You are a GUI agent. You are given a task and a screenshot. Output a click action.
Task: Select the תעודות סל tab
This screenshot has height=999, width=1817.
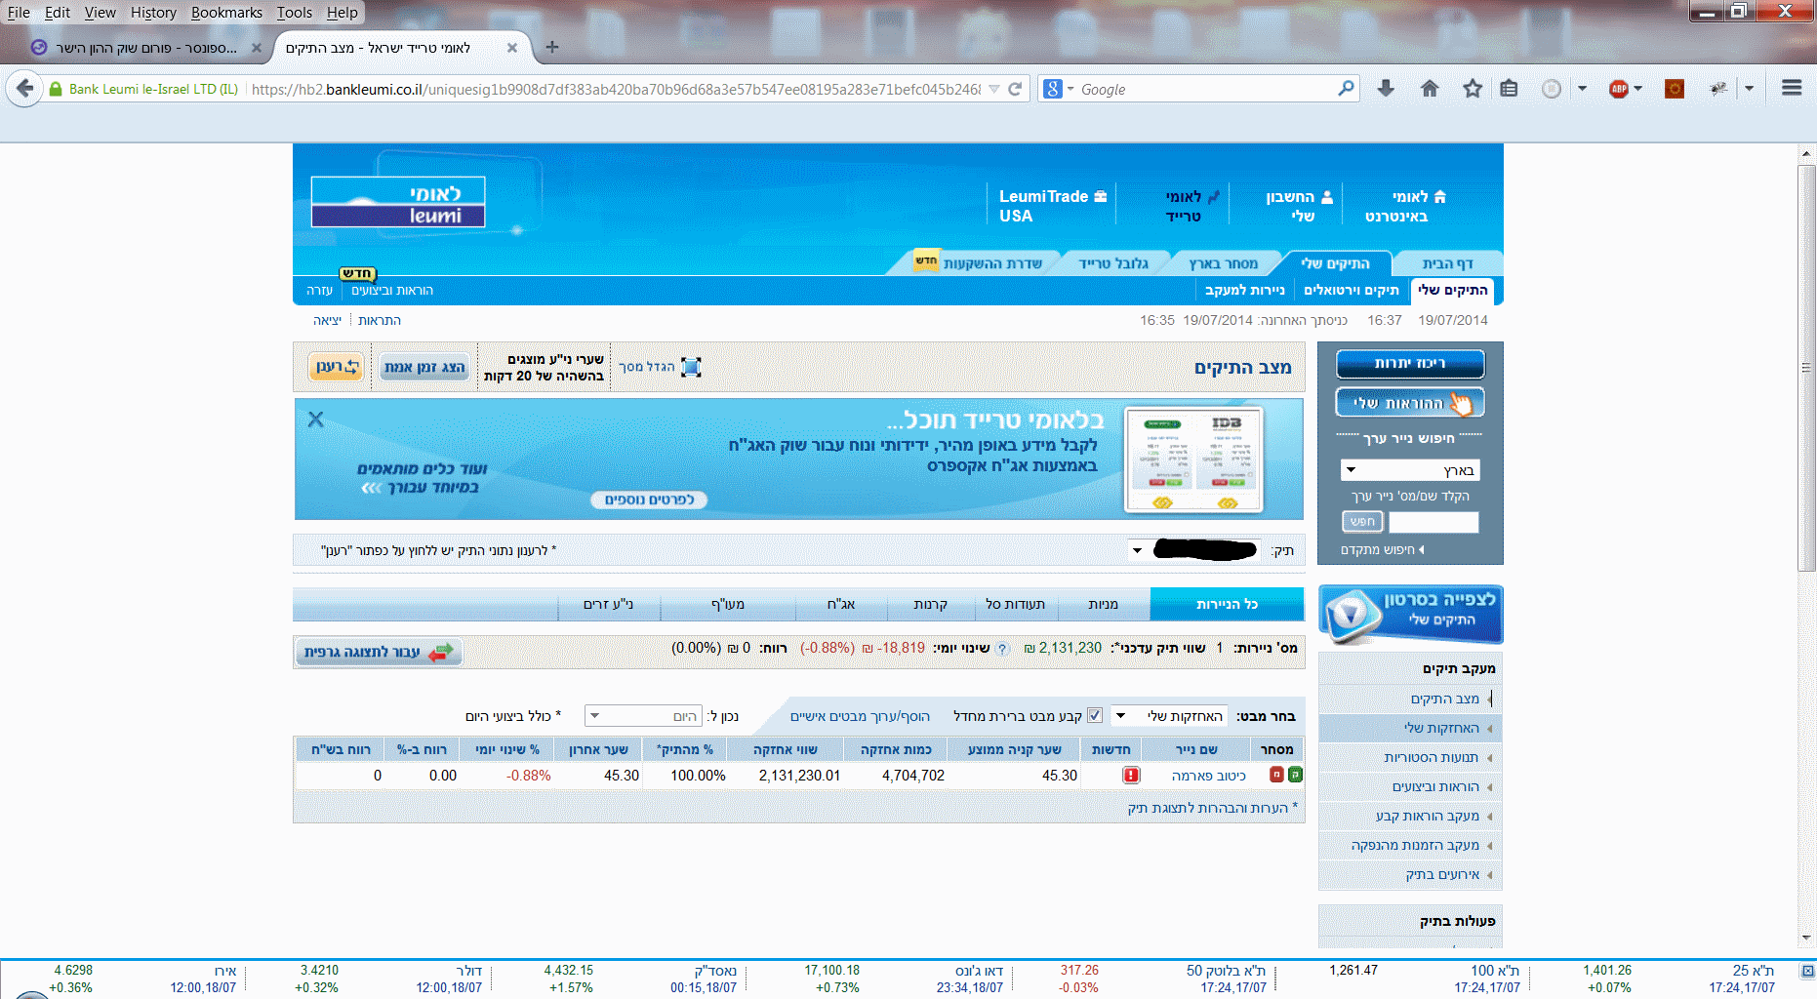pyautogui.click(x=1015, y=604)
